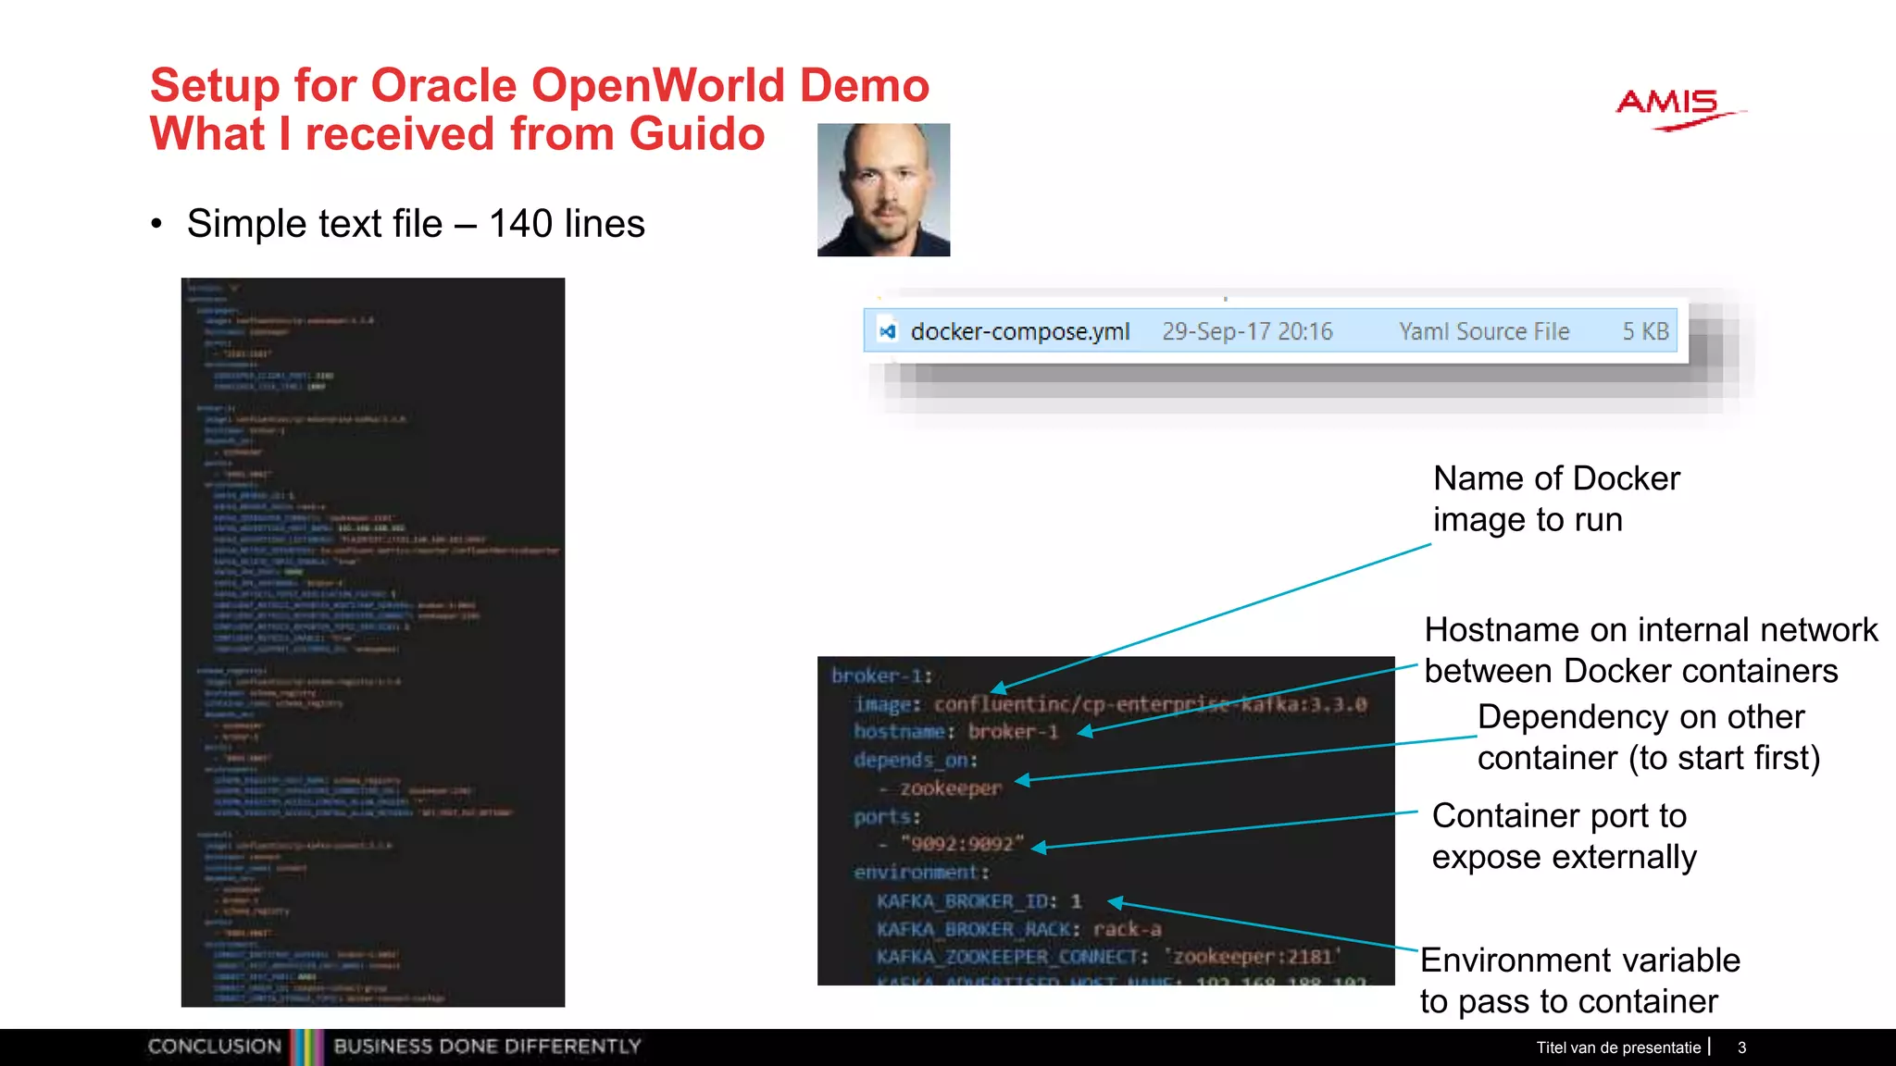Image resolution: width=1896 pixels, height=1066 pixels.
Task: Click the annotation 'Name of Docker image to run'
Action: pyautogui.click(x=1556, y=499)
